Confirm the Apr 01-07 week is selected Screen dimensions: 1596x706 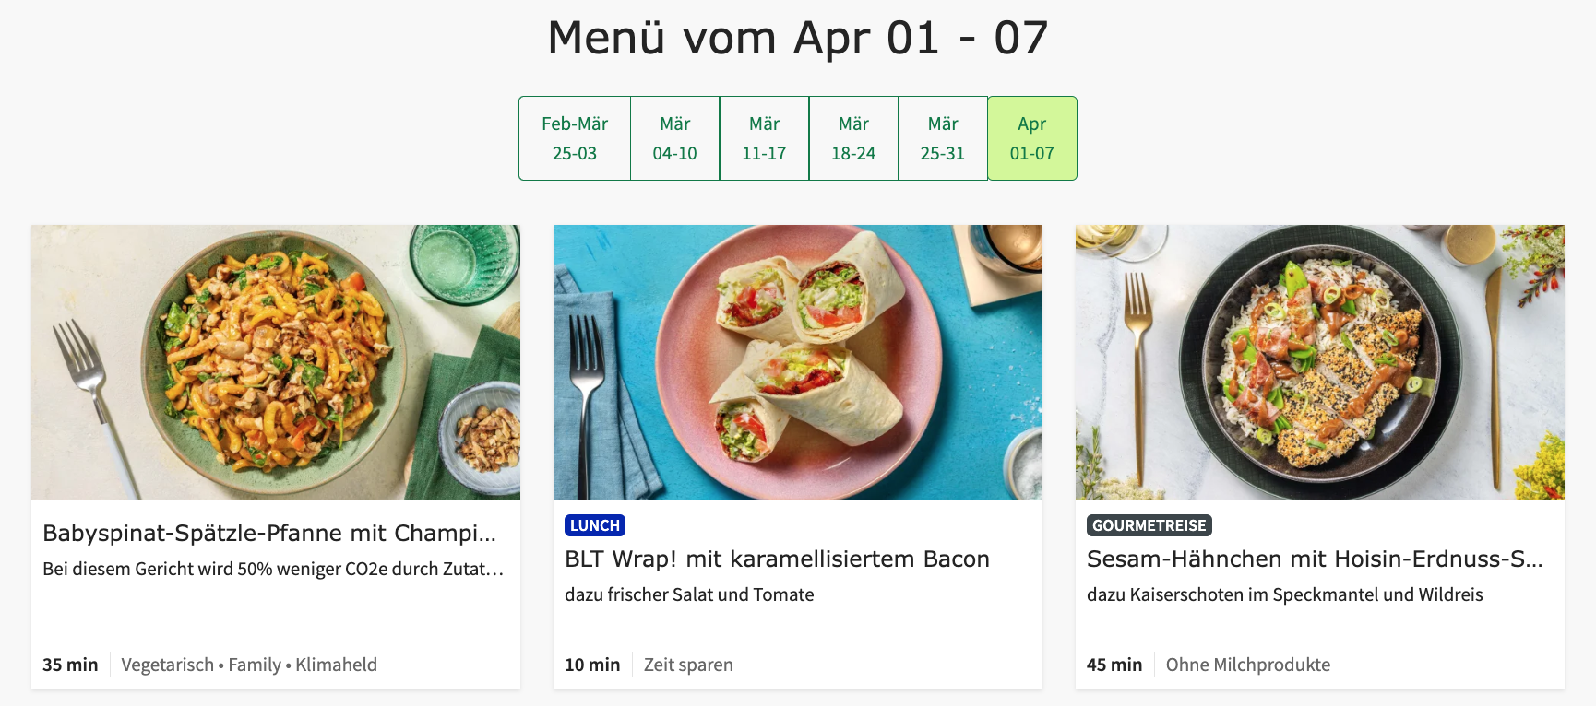1032,137
